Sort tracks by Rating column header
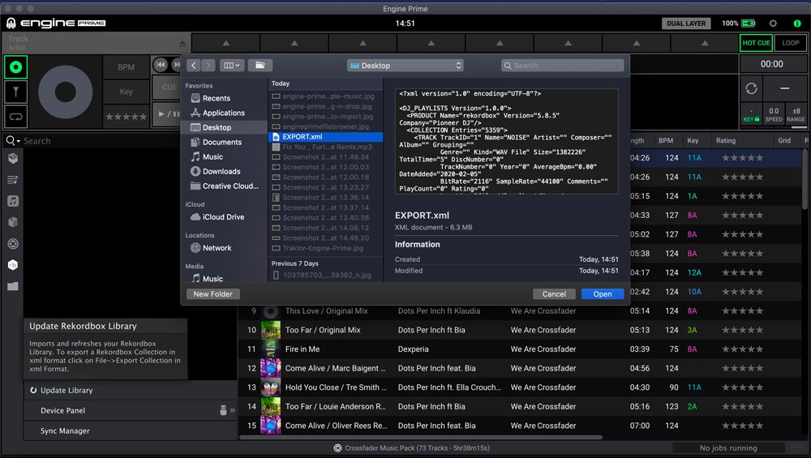Screen dimensions: 811x458 [x=726, y=140]
